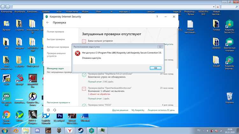The height and width of the screenshot is (134, 239).
Task: Open Kaspersky settings gear icon
Action: click(48, 110)
